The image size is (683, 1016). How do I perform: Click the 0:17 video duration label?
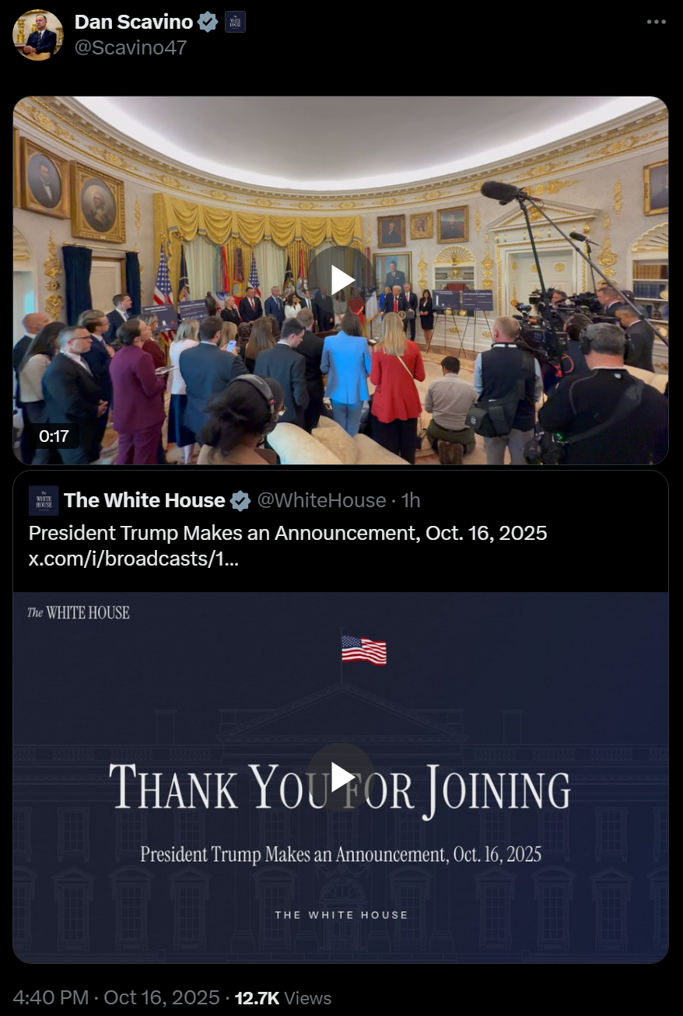pyautogui.click(x=54, y=436)
